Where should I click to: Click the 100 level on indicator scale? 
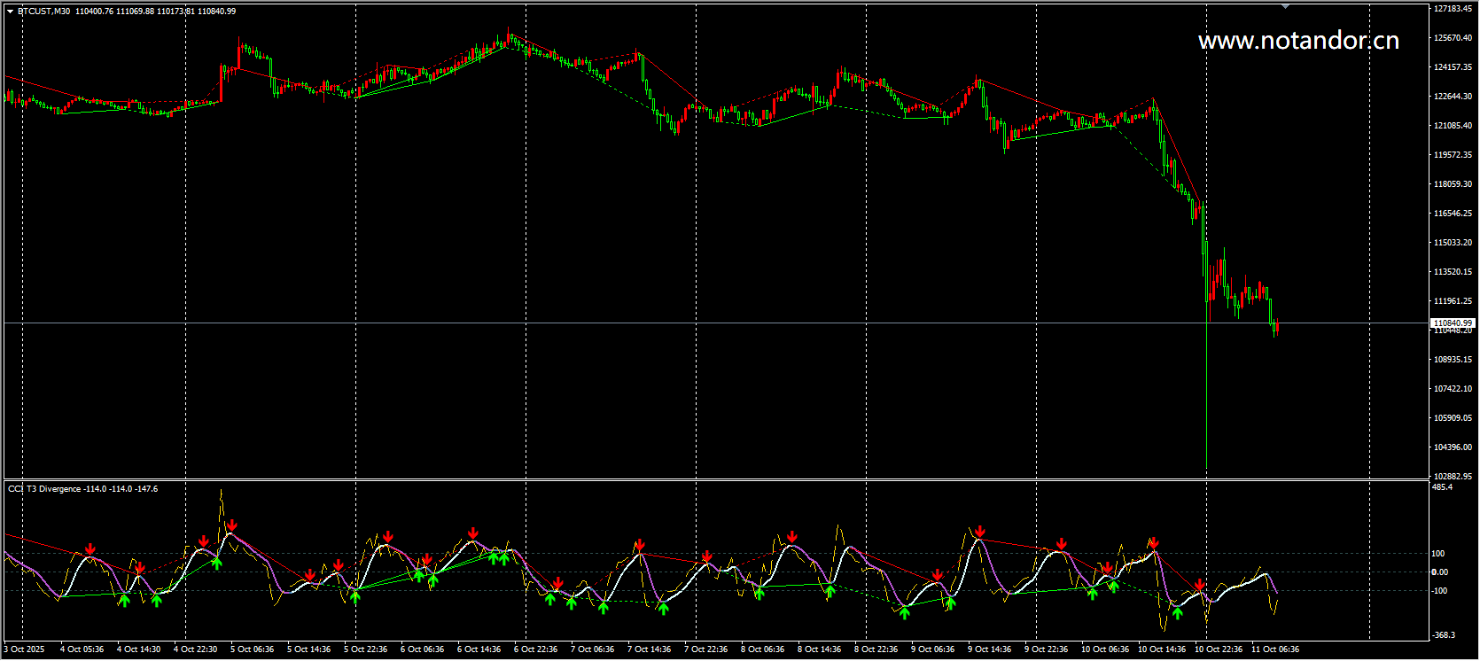pyautogui.click(x=1438, y=554)
